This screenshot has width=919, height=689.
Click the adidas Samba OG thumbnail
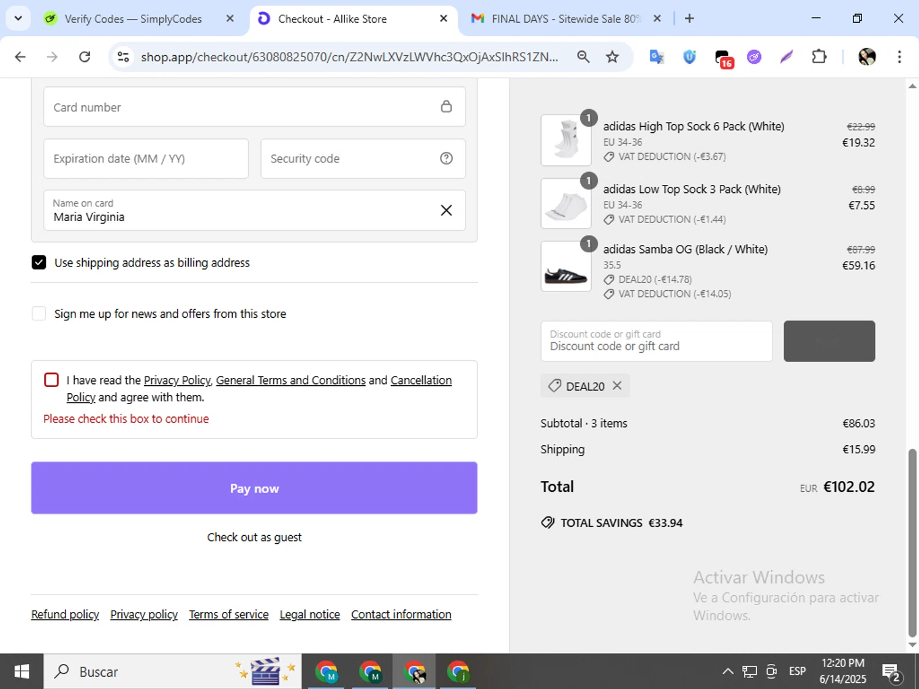[566, 266]
